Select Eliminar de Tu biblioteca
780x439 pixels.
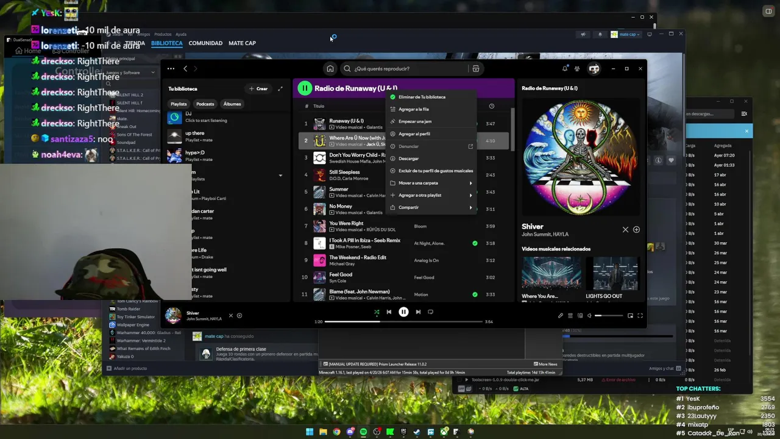click(x=431, y=97)
